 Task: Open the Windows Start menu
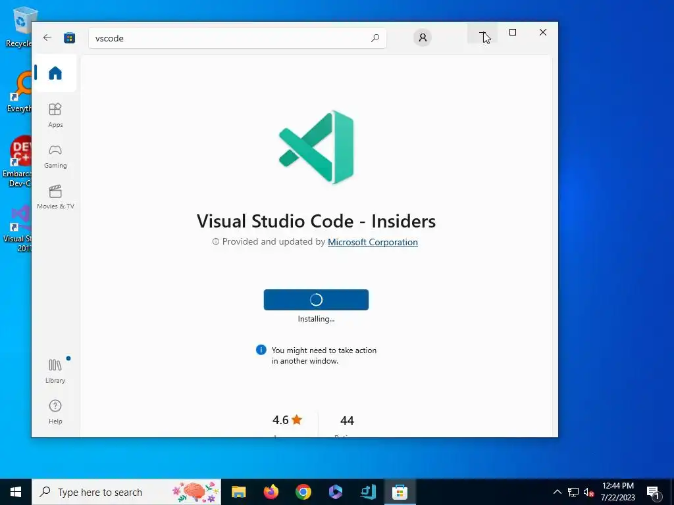click(16, 492)
